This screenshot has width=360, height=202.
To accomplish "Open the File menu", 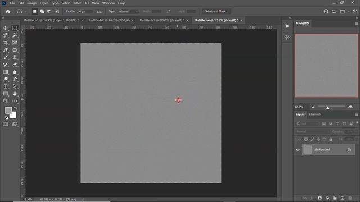I will pyautogui.click(x=12, y=3).
